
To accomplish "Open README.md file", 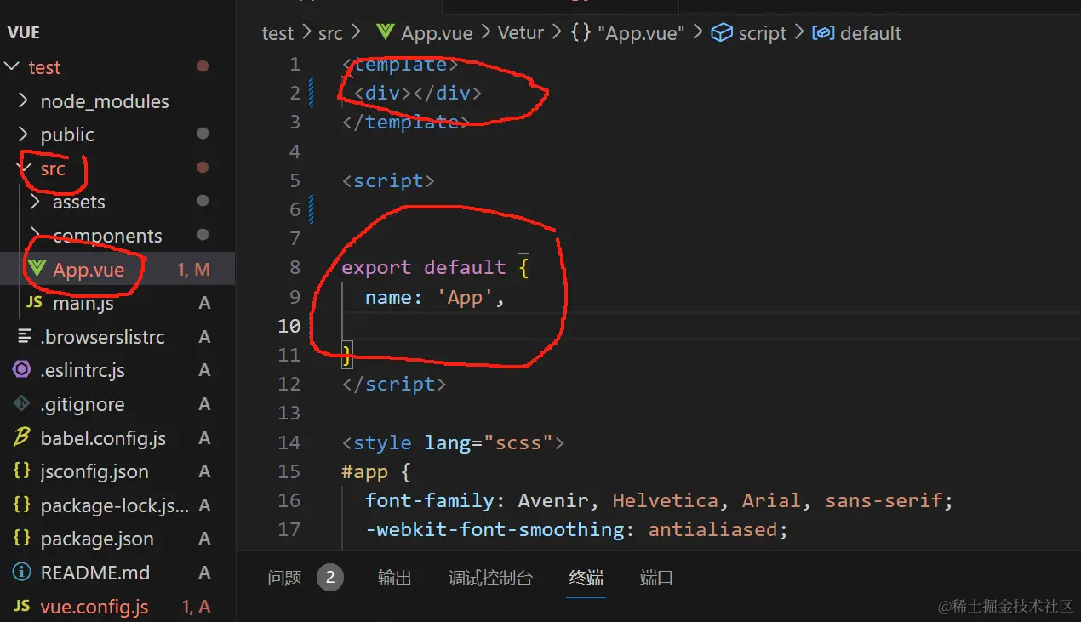I will coord(95,573).
